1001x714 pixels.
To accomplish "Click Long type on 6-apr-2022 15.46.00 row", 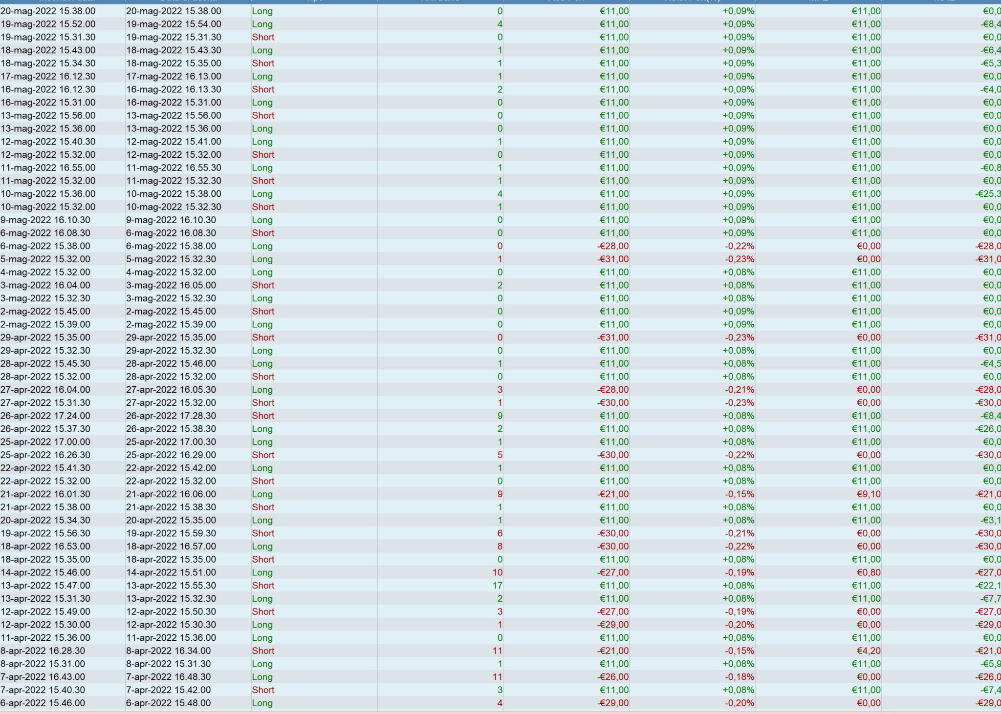I will 262,703.
